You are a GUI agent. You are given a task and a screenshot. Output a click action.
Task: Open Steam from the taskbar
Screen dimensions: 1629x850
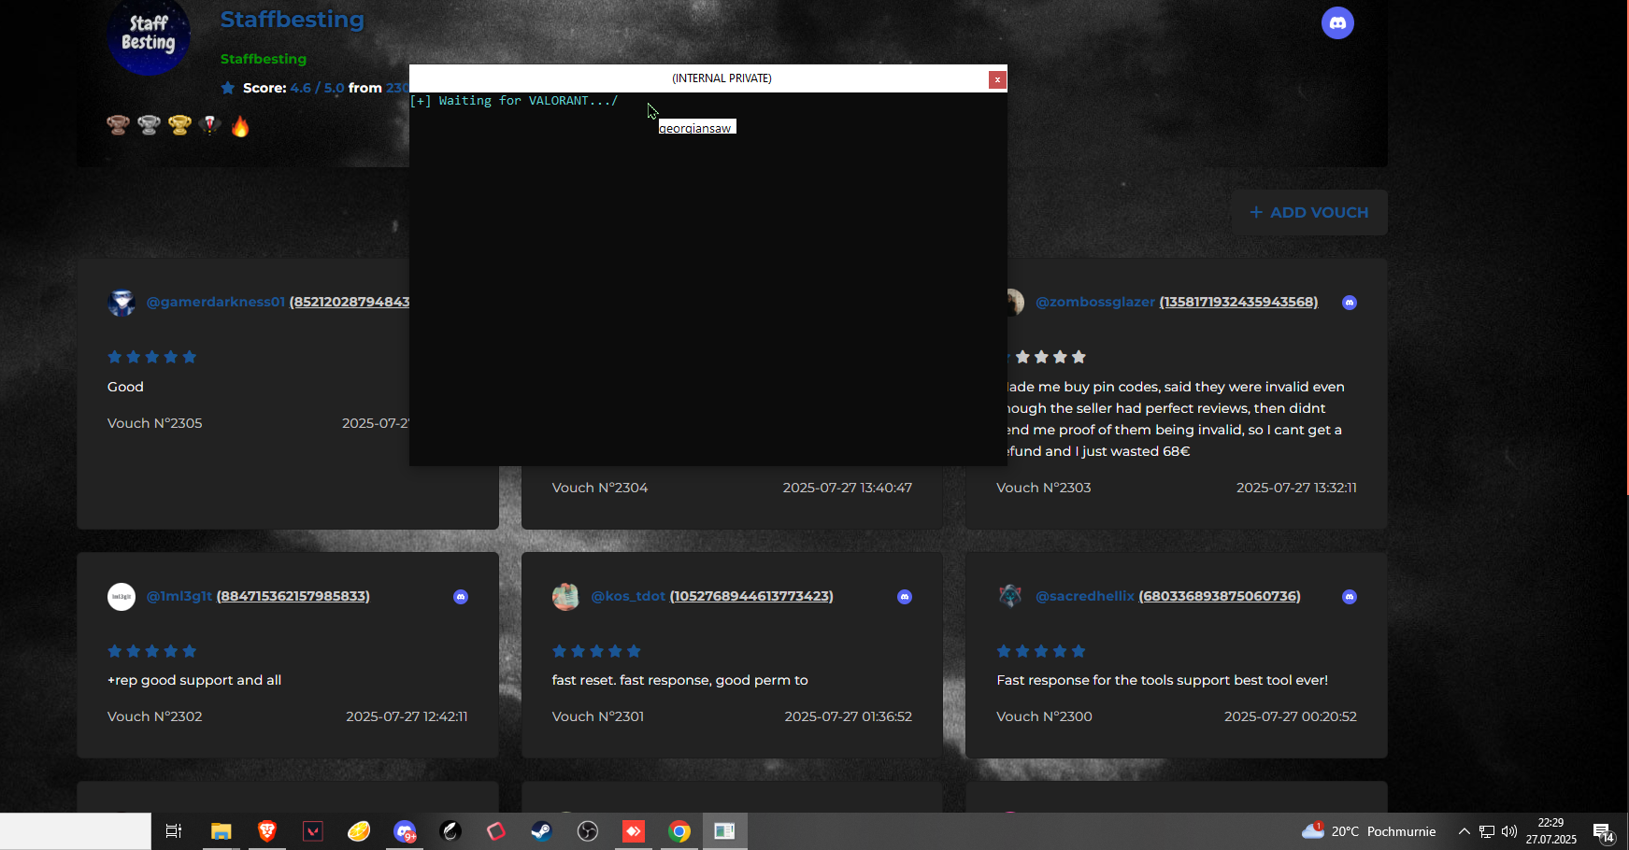[541, 831]
